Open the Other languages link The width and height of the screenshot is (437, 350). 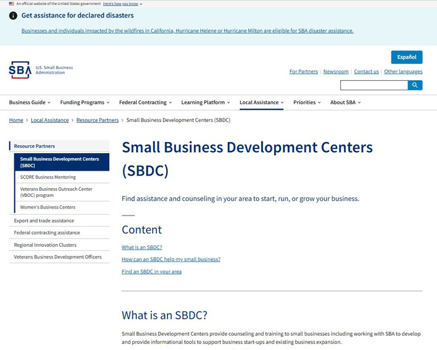click(x=403, y=72)
